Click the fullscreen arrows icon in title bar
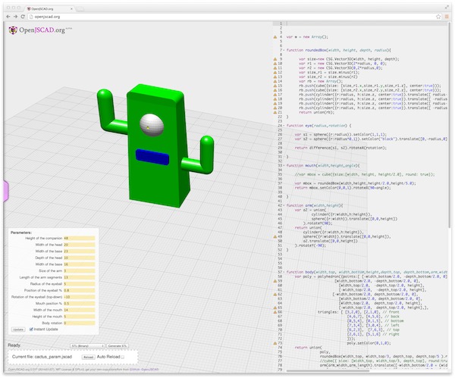 [447, 8]
